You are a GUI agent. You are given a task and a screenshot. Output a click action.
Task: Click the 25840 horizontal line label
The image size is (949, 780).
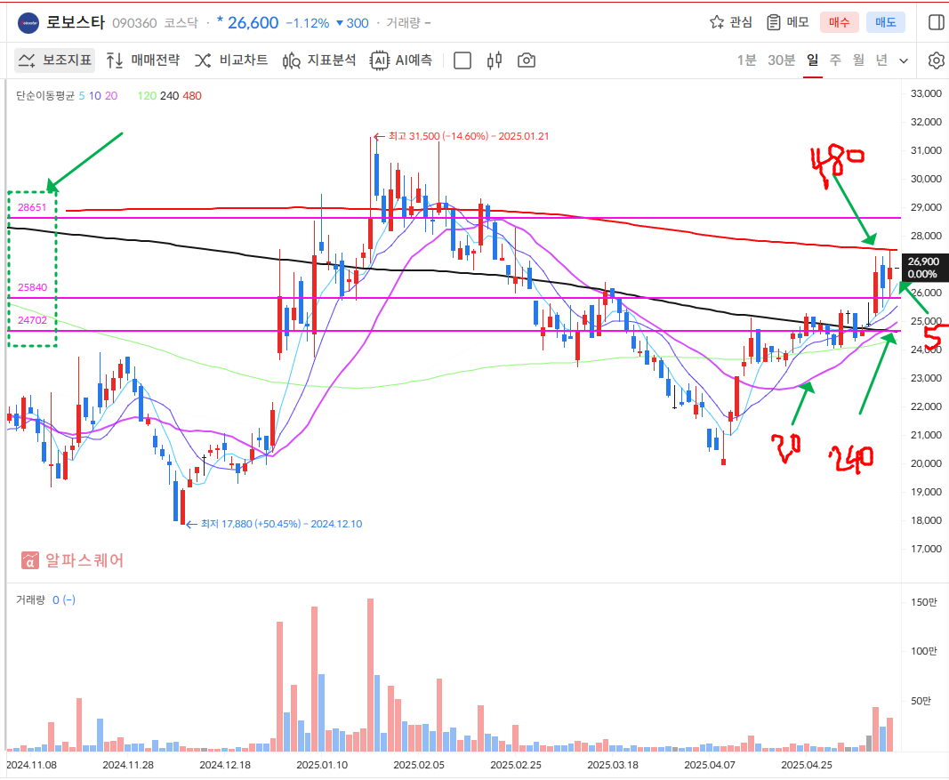click(x=32, y=286)
